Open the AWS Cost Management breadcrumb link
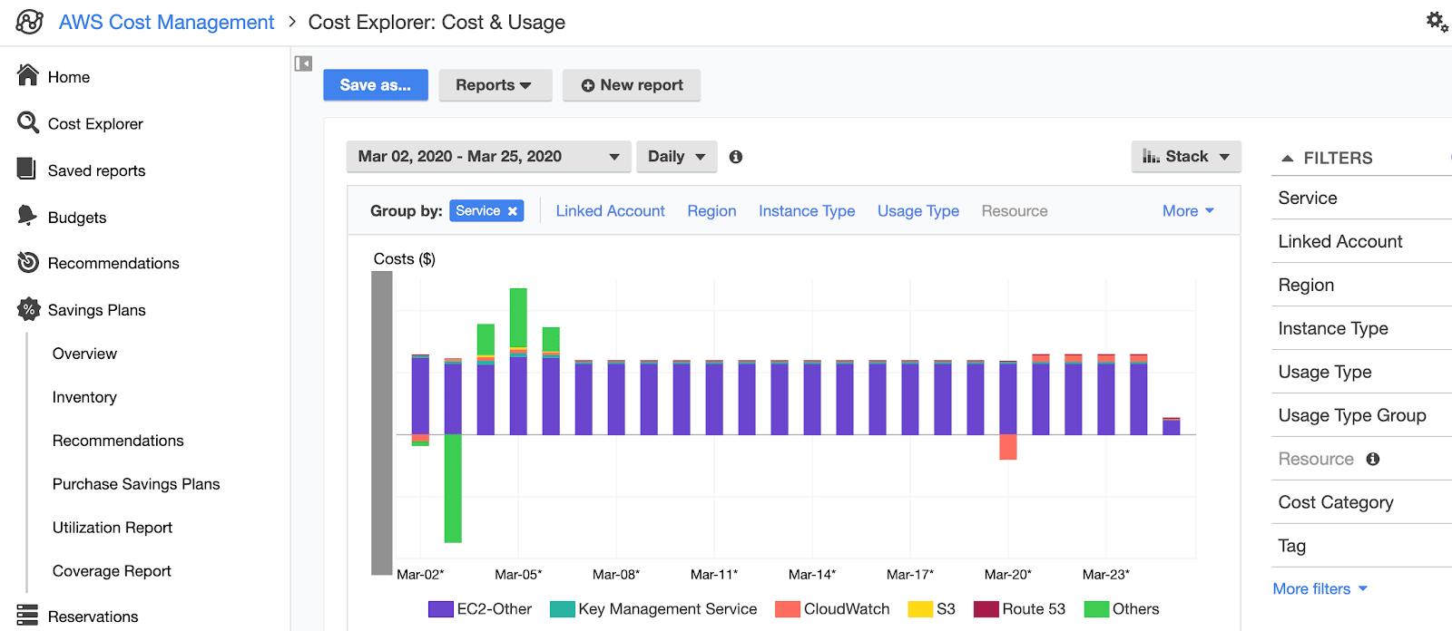Viewport: 1452px width, 631px height. click(166, 22)
